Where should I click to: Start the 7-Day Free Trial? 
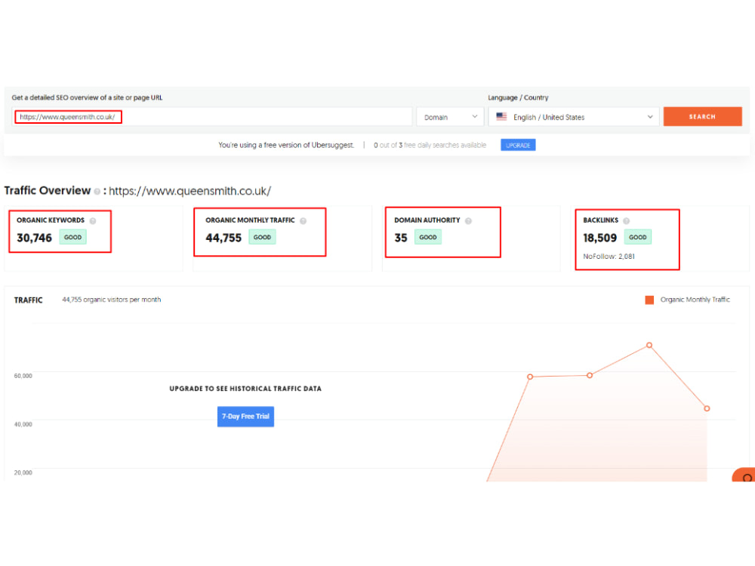(x=245, y=417)
